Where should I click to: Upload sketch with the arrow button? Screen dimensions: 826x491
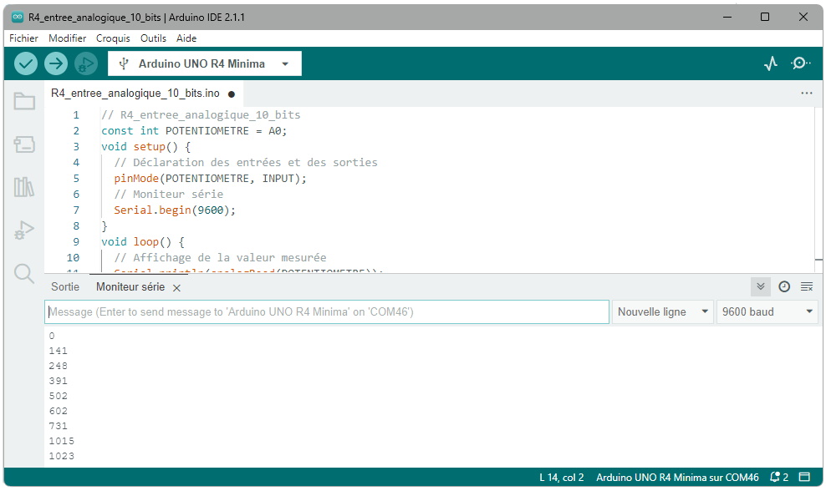pos(56,63)
